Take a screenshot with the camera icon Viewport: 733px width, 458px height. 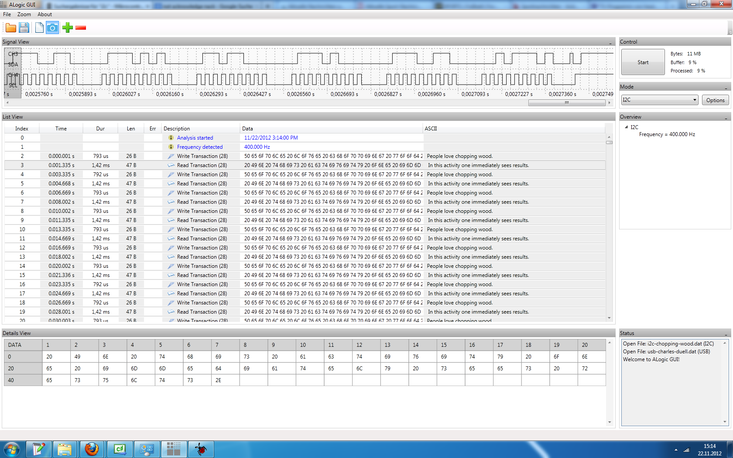52,28
